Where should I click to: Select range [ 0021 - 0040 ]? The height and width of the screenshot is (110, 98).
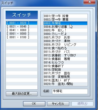click(x=22, y=27)
